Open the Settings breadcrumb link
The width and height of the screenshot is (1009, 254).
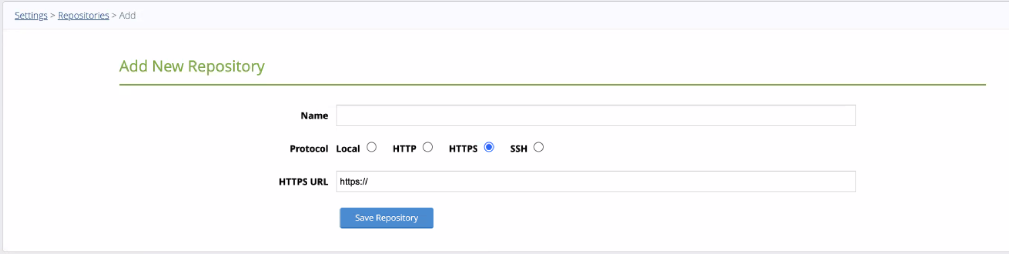click(x=31, y=15)
